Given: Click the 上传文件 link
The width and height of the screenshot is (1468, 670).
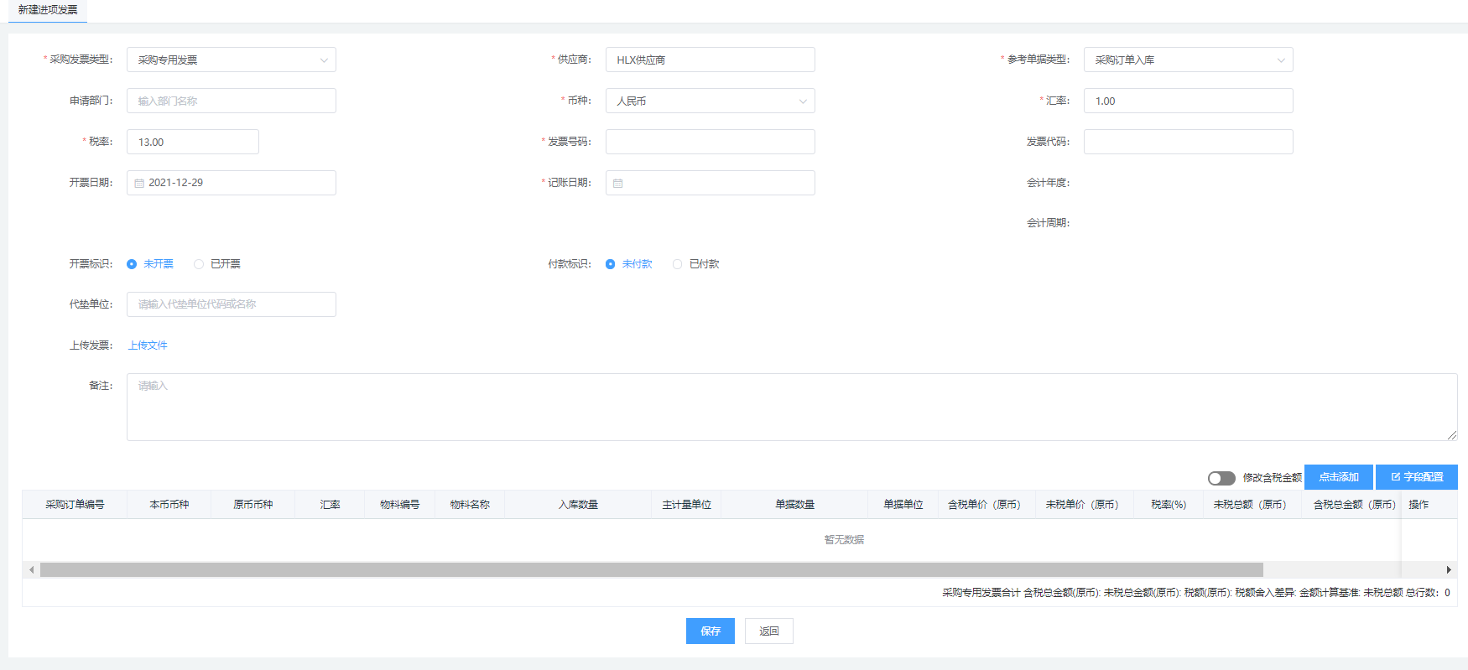Looking at the screenshot, I should tap(148, 345).
